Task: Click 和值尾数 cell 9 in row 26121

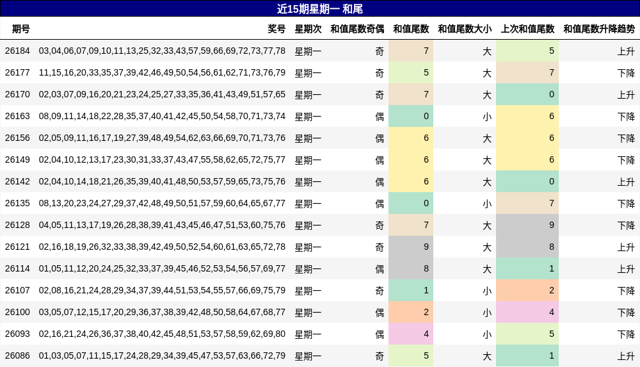Action: pos(411,247)
